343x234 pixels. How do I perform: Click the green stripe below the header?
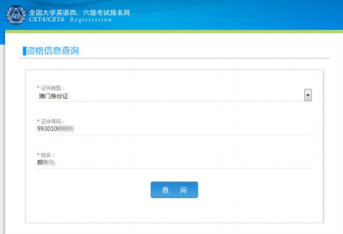point(212,32)
